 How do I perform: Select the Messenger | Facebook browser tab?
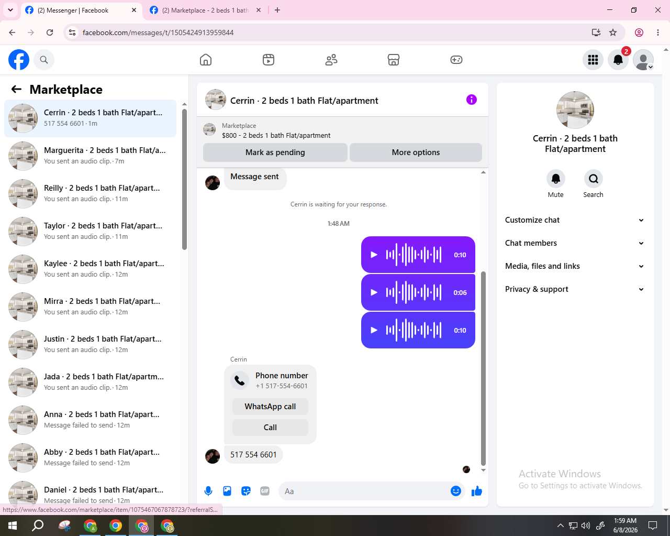point(81,10)
